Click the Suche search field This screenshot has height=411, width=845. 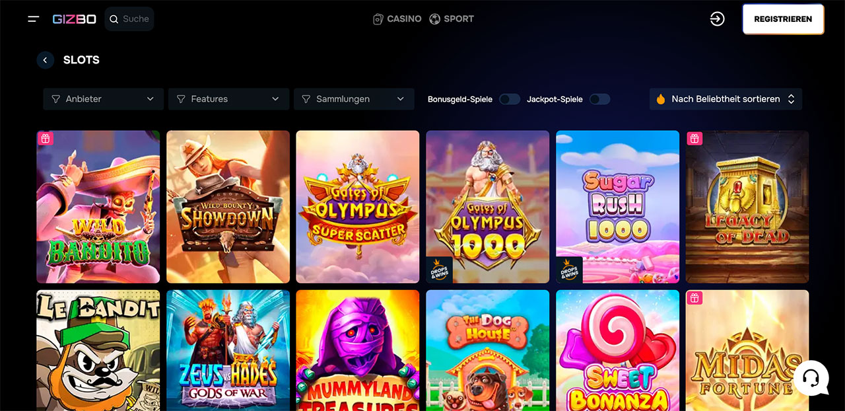129,19
